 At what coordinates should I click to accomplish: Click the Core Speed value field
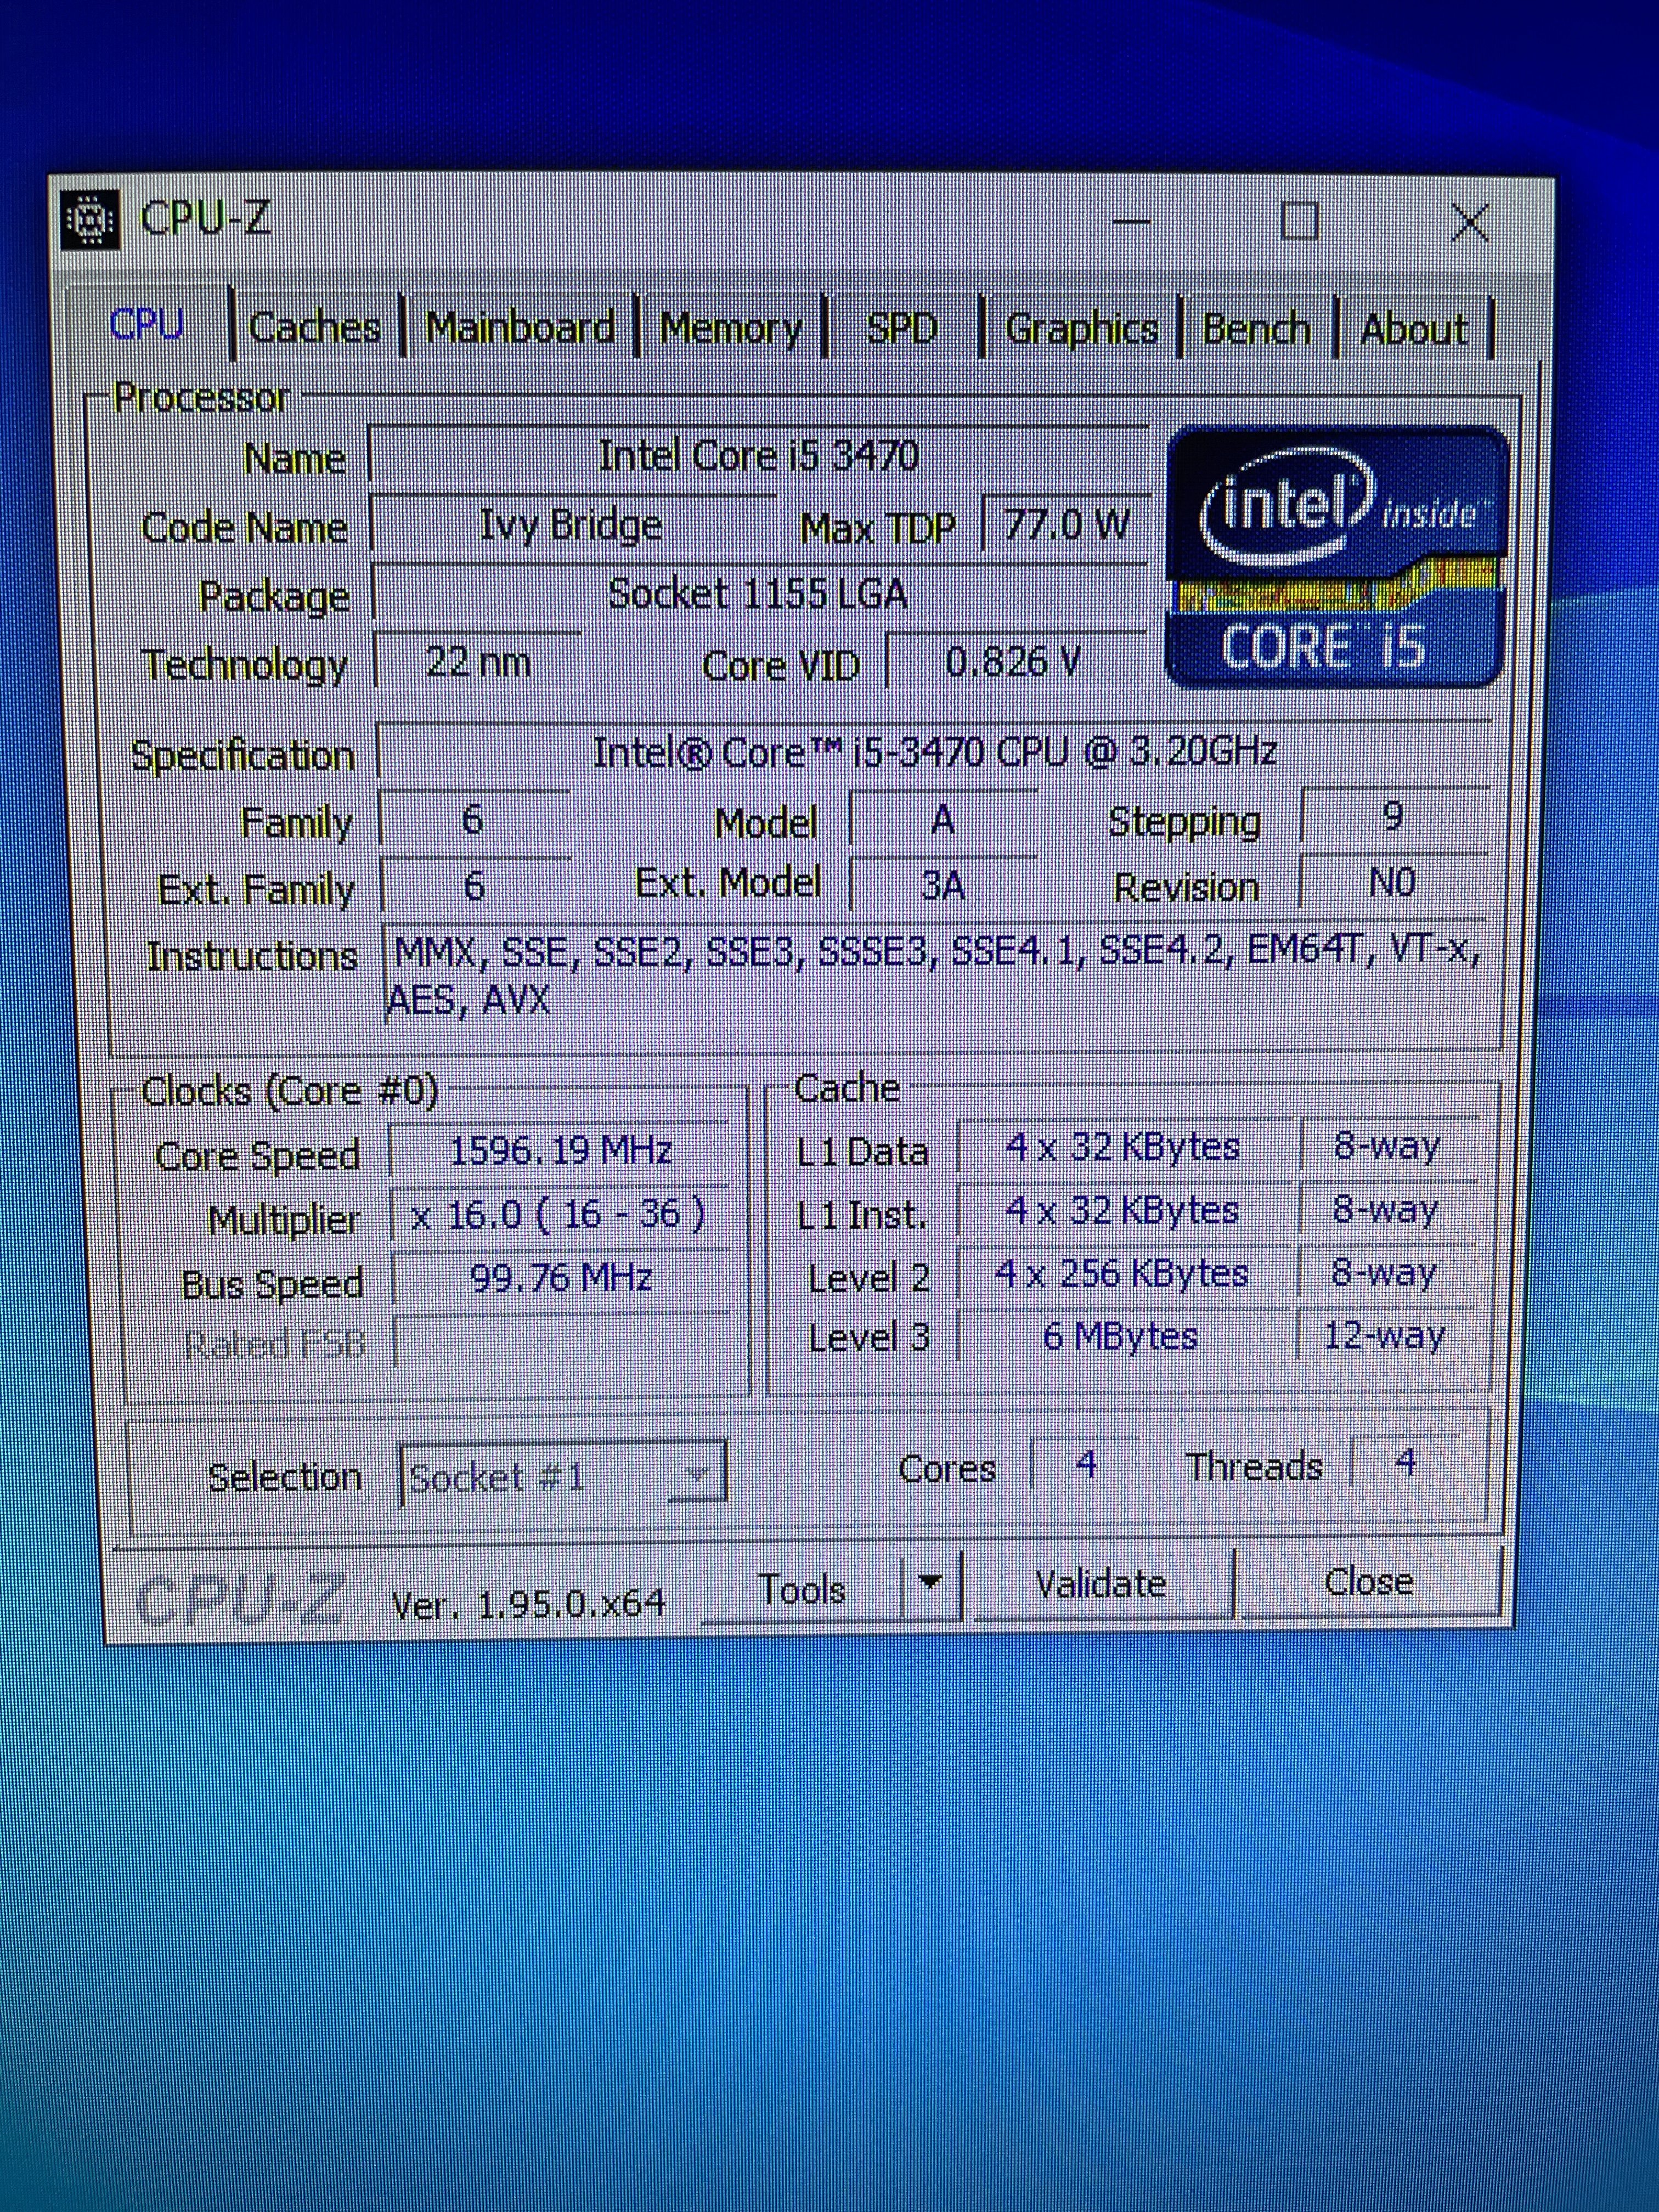tap(560, 1151)
